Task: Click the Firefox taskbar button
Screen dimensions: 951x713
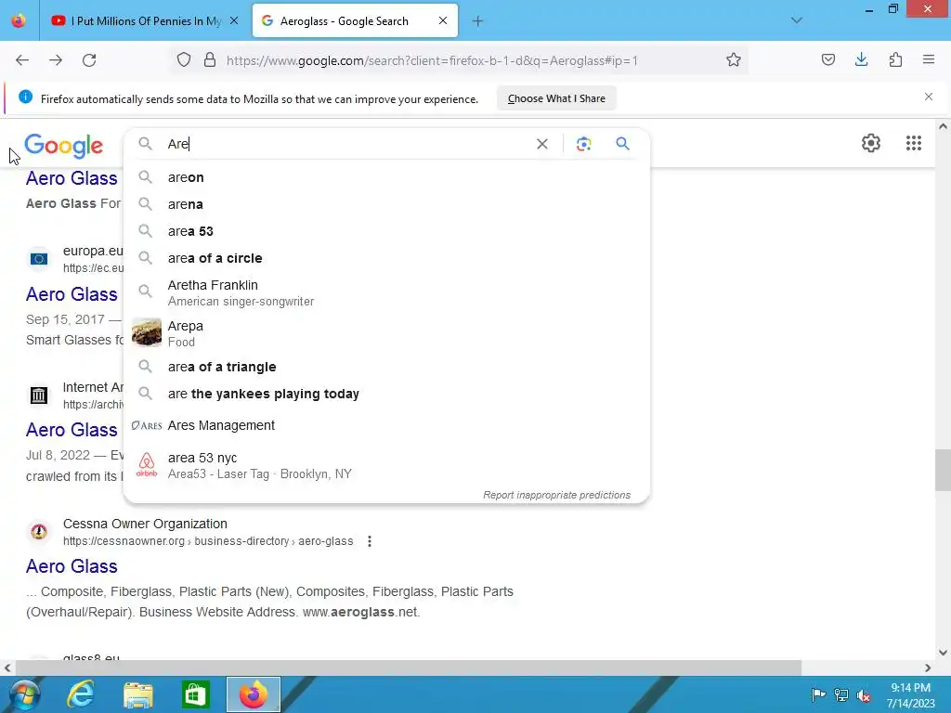Action: [x=254, y=694]
